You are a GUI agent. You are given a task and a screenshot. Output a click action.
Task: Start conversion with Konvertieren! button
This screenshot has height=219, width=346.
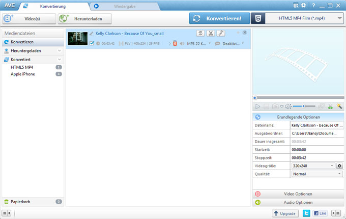click(x=219, y=18)
